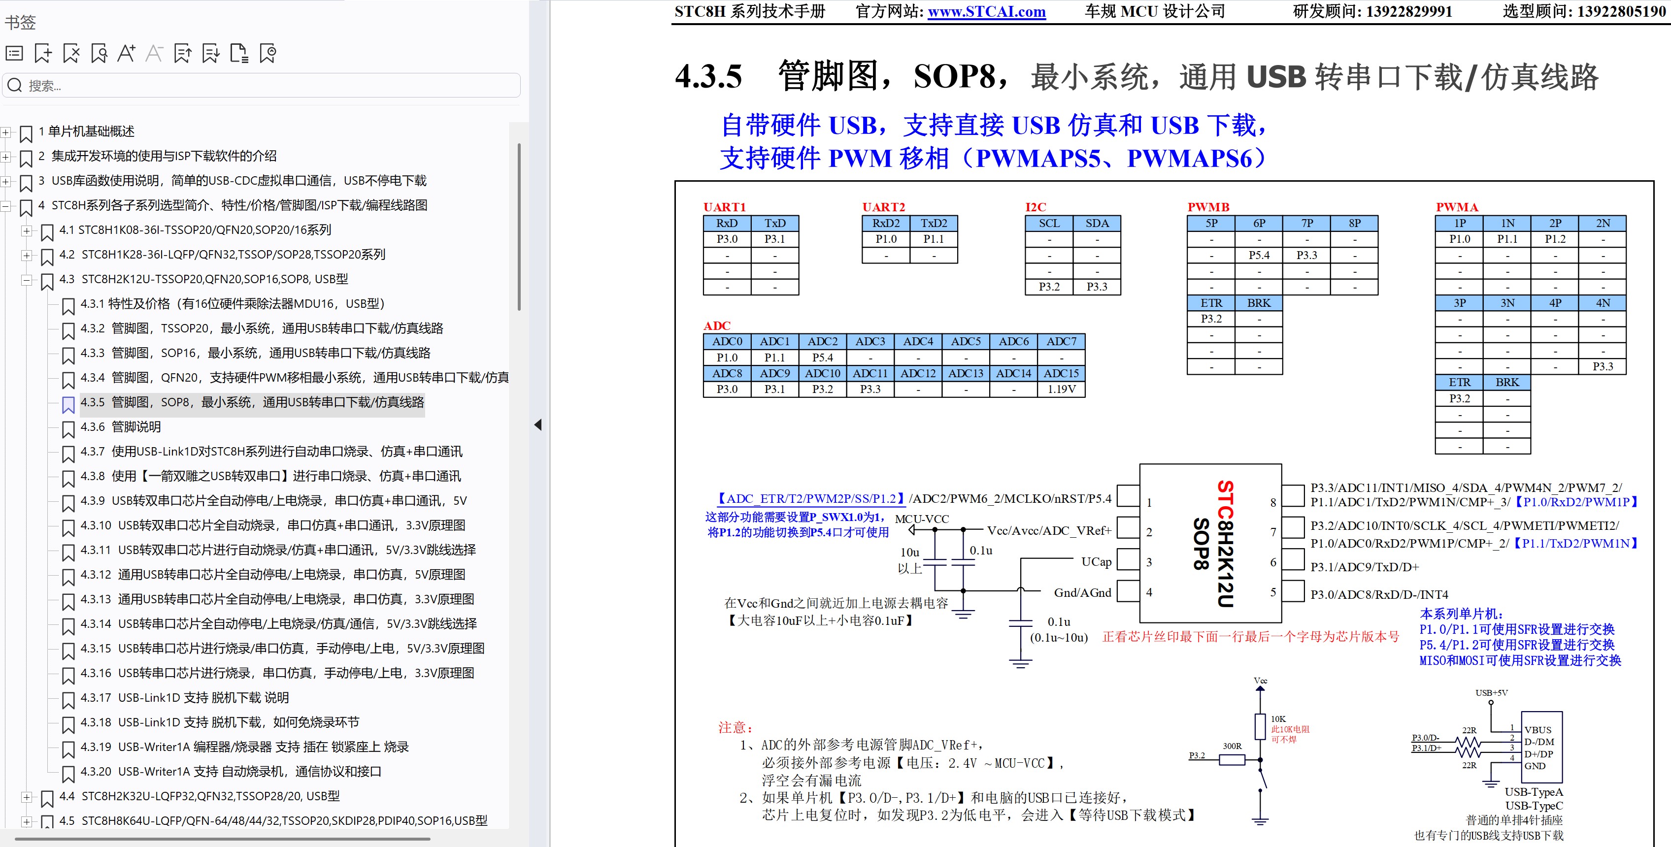Open bookmark 4.3.9 USB转双串口 5V

[x=273, y=501]
